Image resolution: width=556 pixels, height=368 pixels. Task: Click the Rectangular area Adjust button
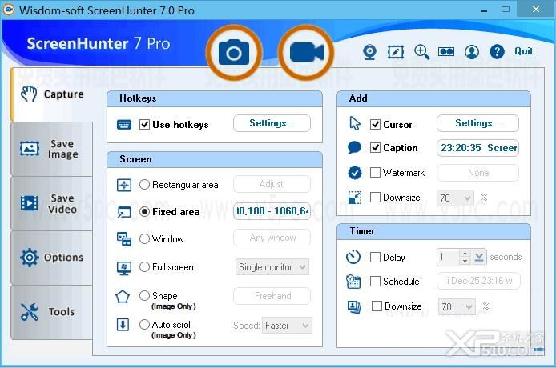pos(272,184)
